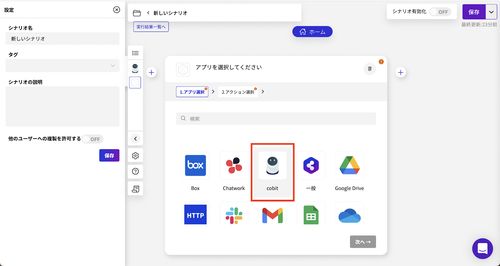
Task: Open the chat support bubble
Action: coord(482,249)
